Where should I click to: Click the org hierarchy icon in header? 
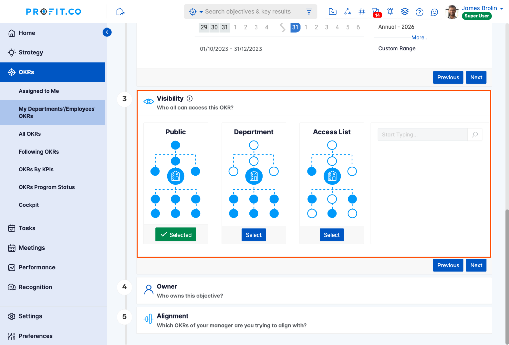coord(347,11)
